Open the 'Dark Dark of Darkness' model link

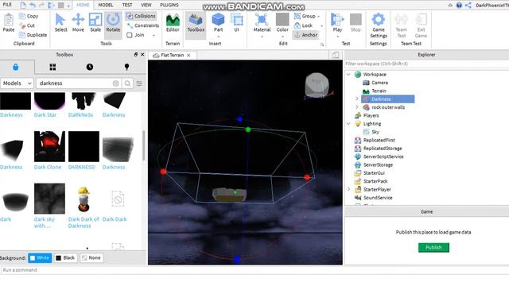(x=84, y=222)
